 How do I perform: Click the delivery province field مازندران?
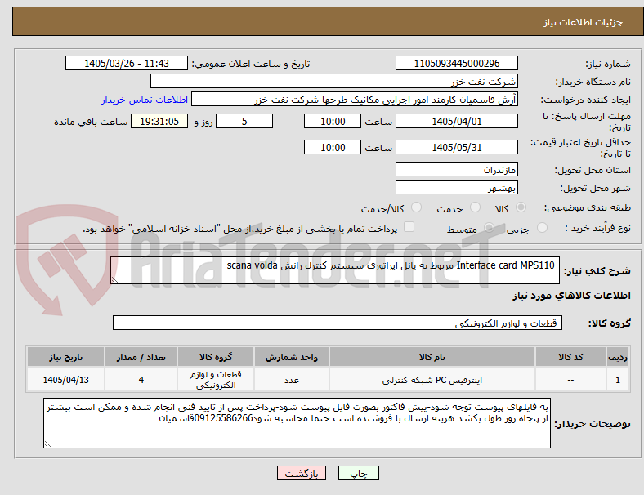coord(456,169)
